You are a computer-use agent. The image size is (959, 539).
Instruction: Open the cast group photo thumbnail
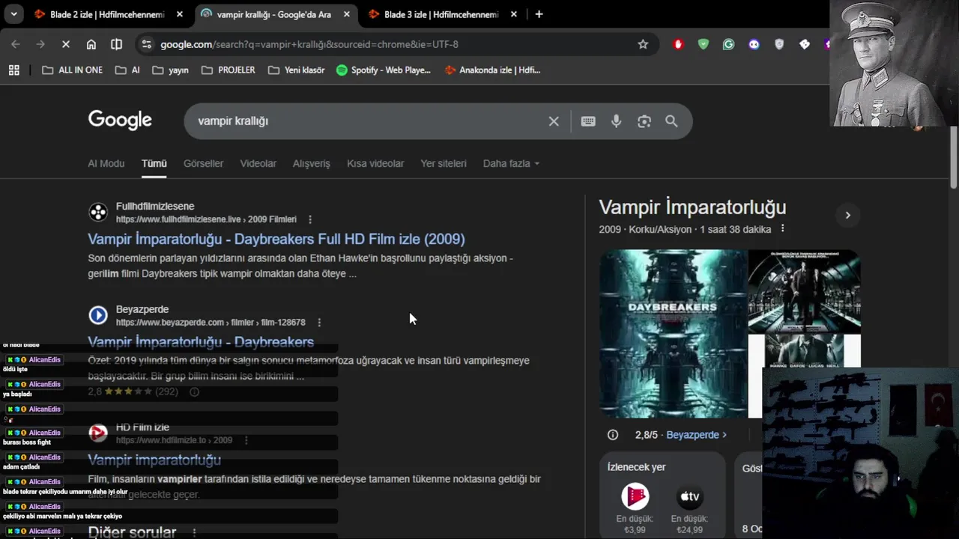804,291
